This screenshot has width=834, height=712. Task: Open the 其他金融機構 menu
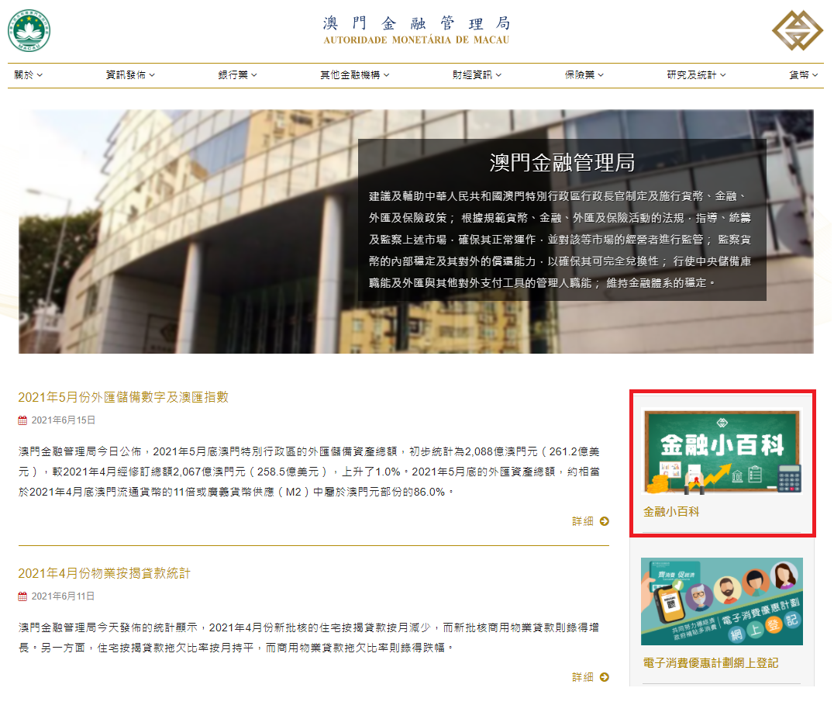[x=354, y=75]
